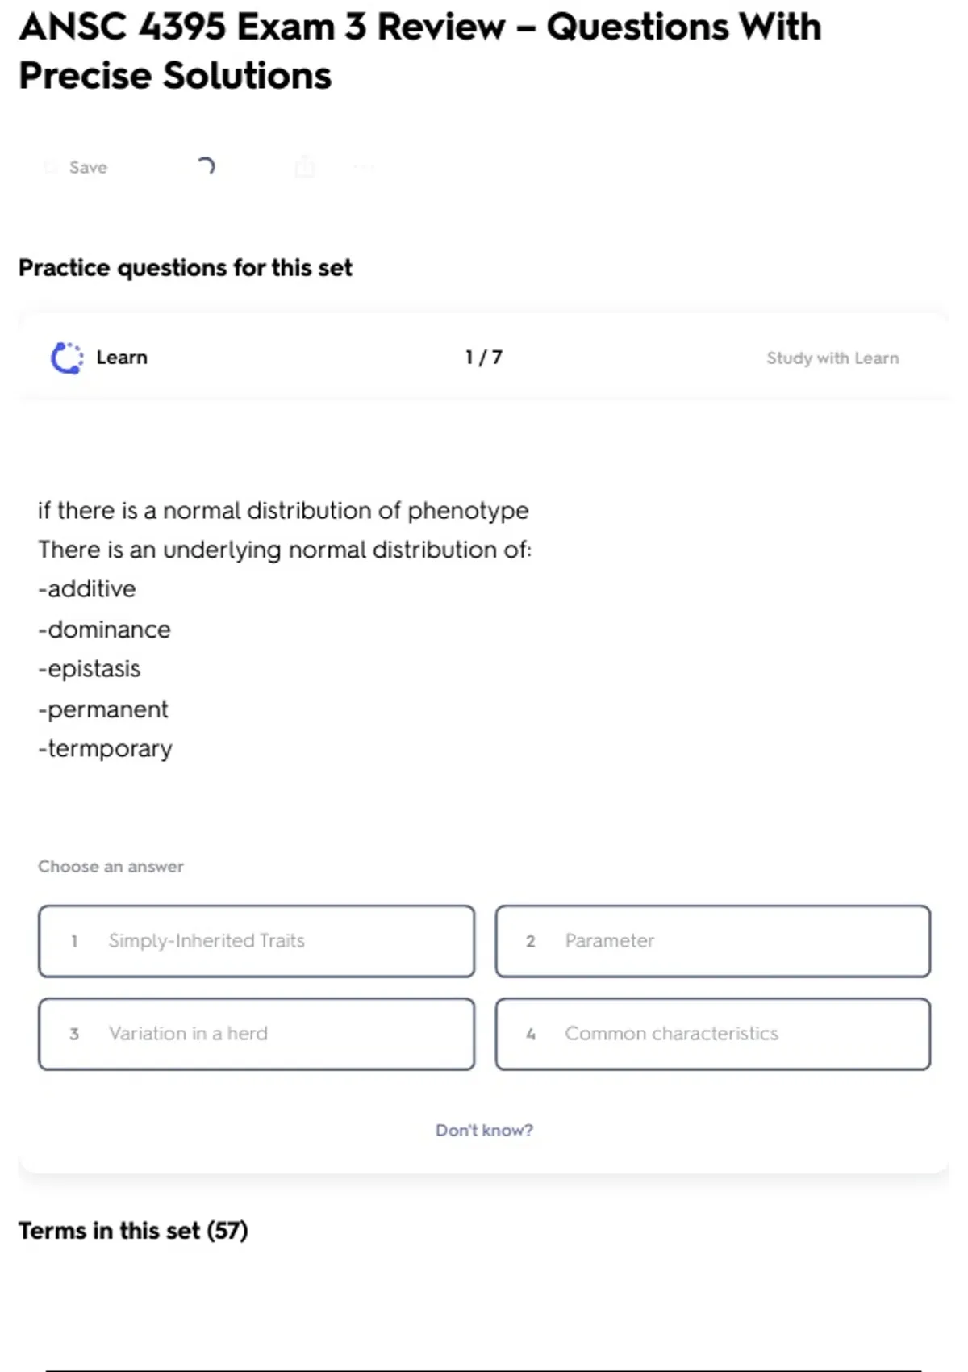
Task: Choose answer 'Variation in a herd'
Action: [257, 1034]
